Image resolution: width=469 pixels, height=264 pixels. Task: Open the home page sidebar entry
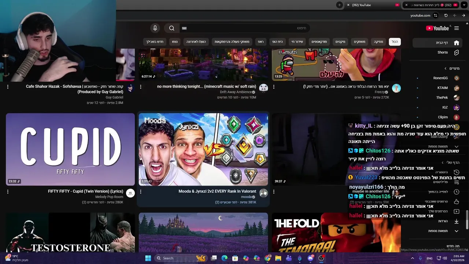pos(437,43)
